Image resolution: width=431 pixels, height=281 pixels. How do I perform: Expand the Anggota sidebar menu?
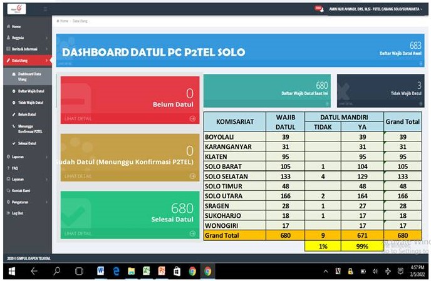coord(28,38)
